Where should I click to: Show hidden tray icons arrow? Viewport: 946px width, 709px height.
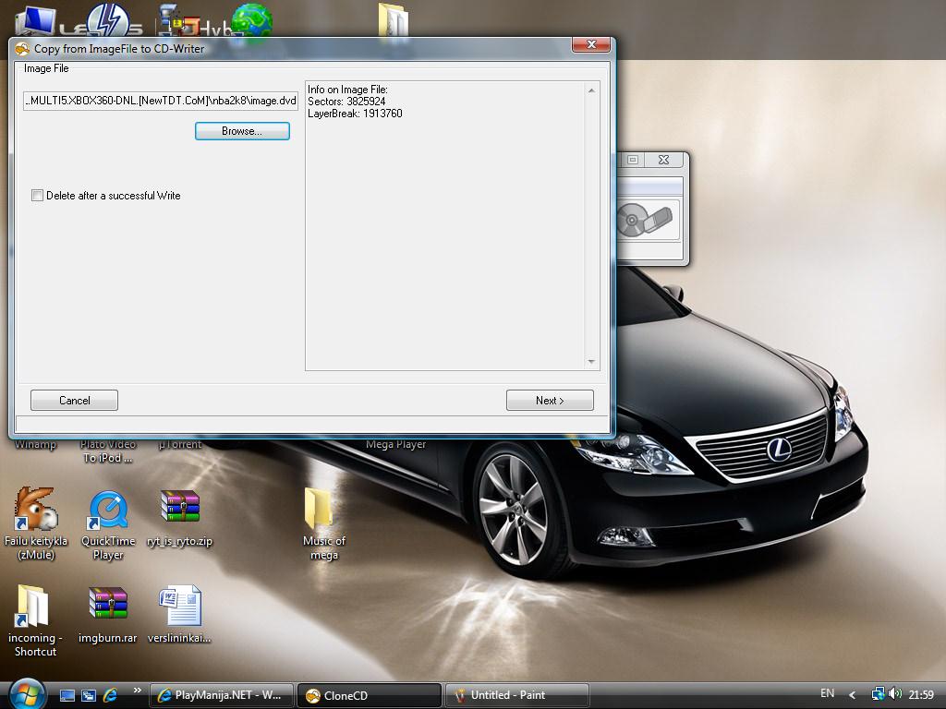[852, 695]
